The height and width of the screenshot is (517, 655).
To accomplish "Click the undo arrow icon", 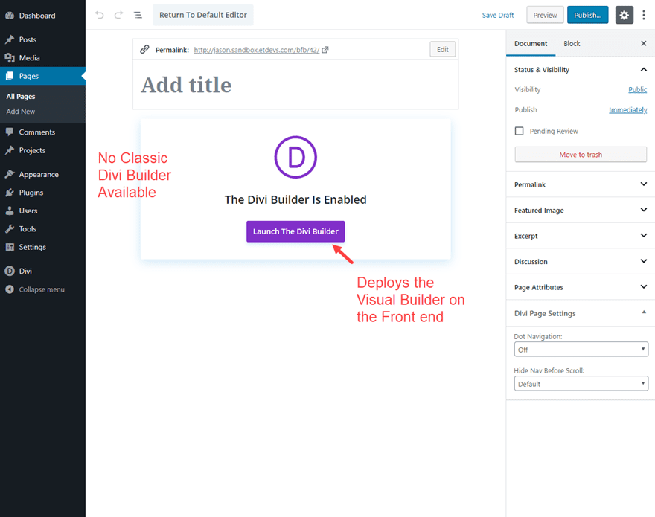I will 100,15.
